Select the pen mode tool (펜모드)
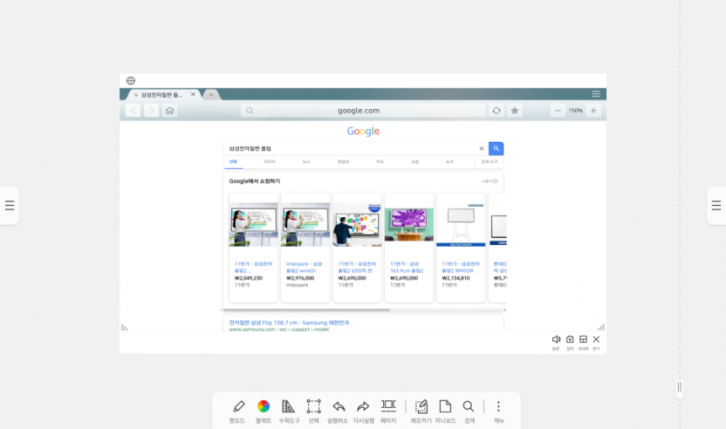726x429 pixels. pos(238,411)
